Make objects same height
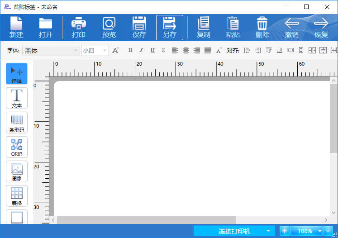Screen dimensions: 338x238 point(301,50)
